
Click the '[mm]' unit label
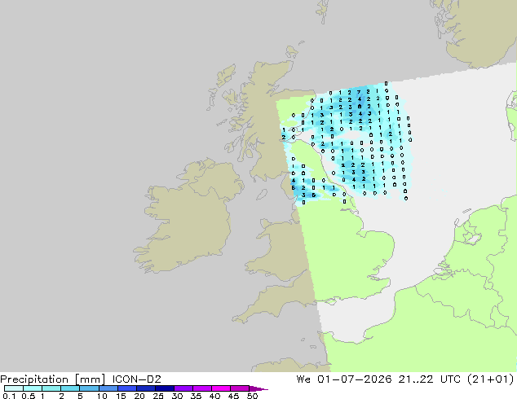pyautogui.click(x=91, y=379)
